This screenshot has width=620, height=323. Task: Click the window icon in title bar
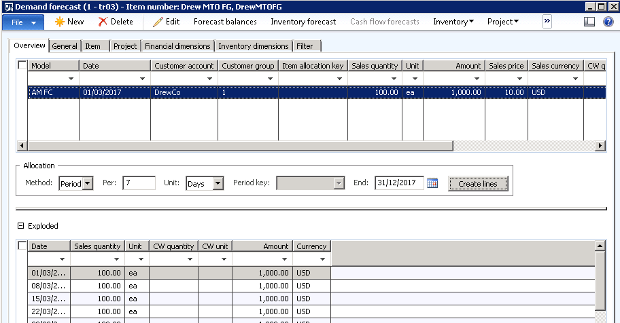(7, 6)
